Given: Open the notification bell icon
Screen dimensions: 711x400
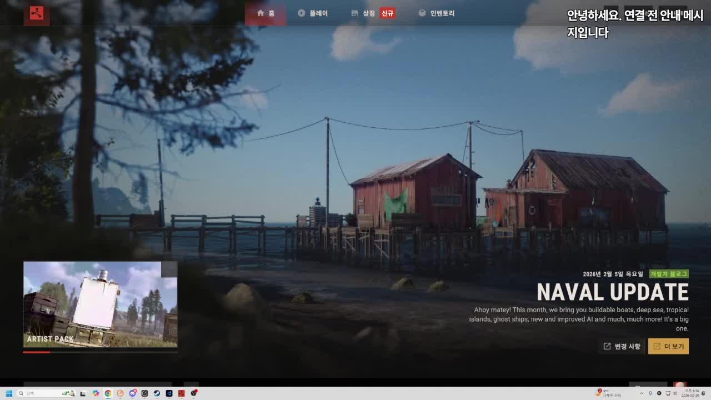Looking at the screenshot, I should coord(704,393).
